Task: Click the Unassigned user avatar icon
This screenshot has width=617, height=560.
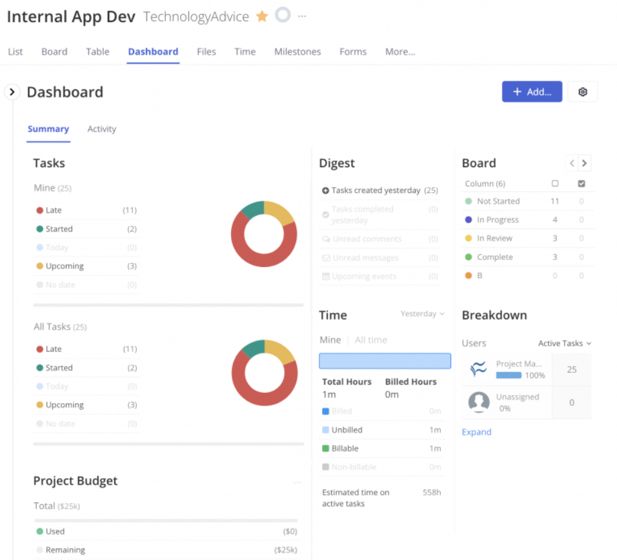Action: 478,403
